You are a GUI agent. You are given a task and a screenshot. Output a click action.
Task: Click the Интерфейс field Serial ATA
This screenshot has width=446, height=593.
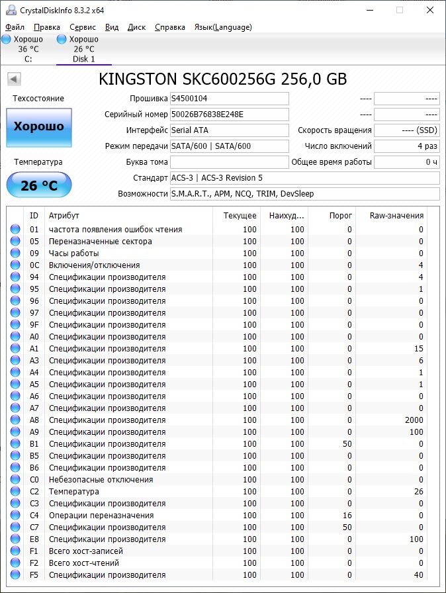(230, 130)
